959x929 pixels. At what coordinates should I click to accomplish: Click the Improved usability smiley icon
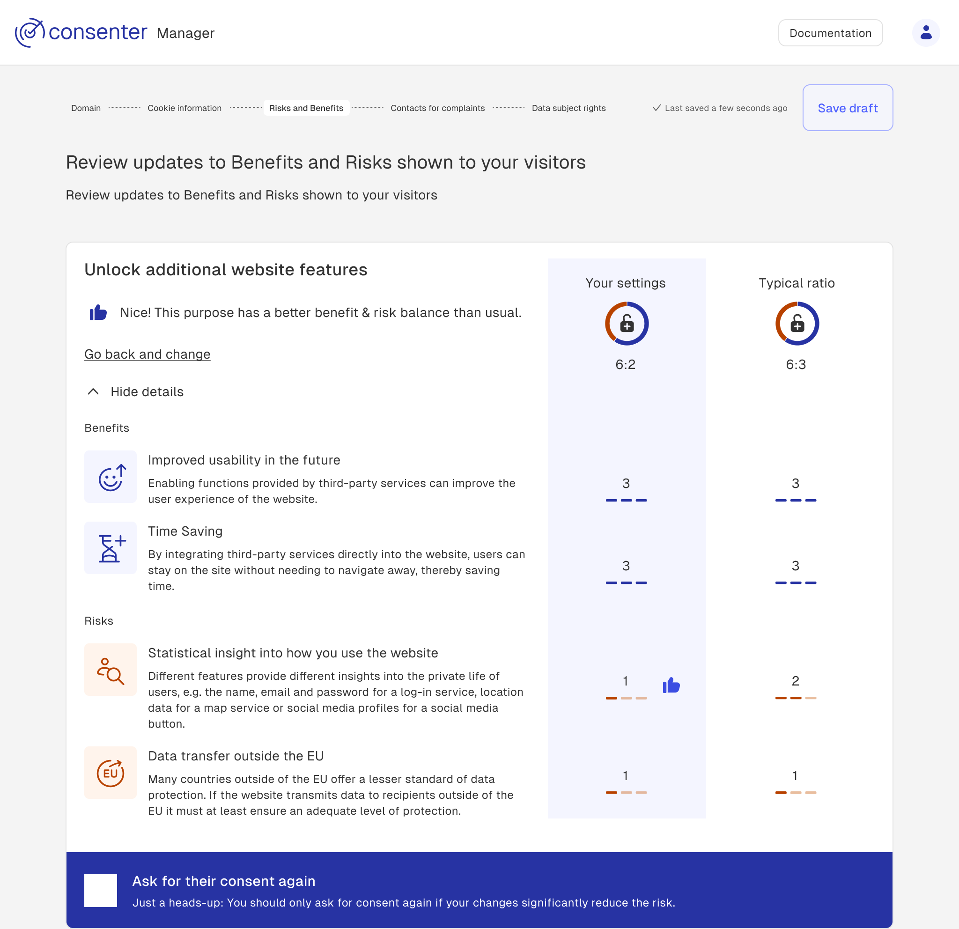pos(111,477)
